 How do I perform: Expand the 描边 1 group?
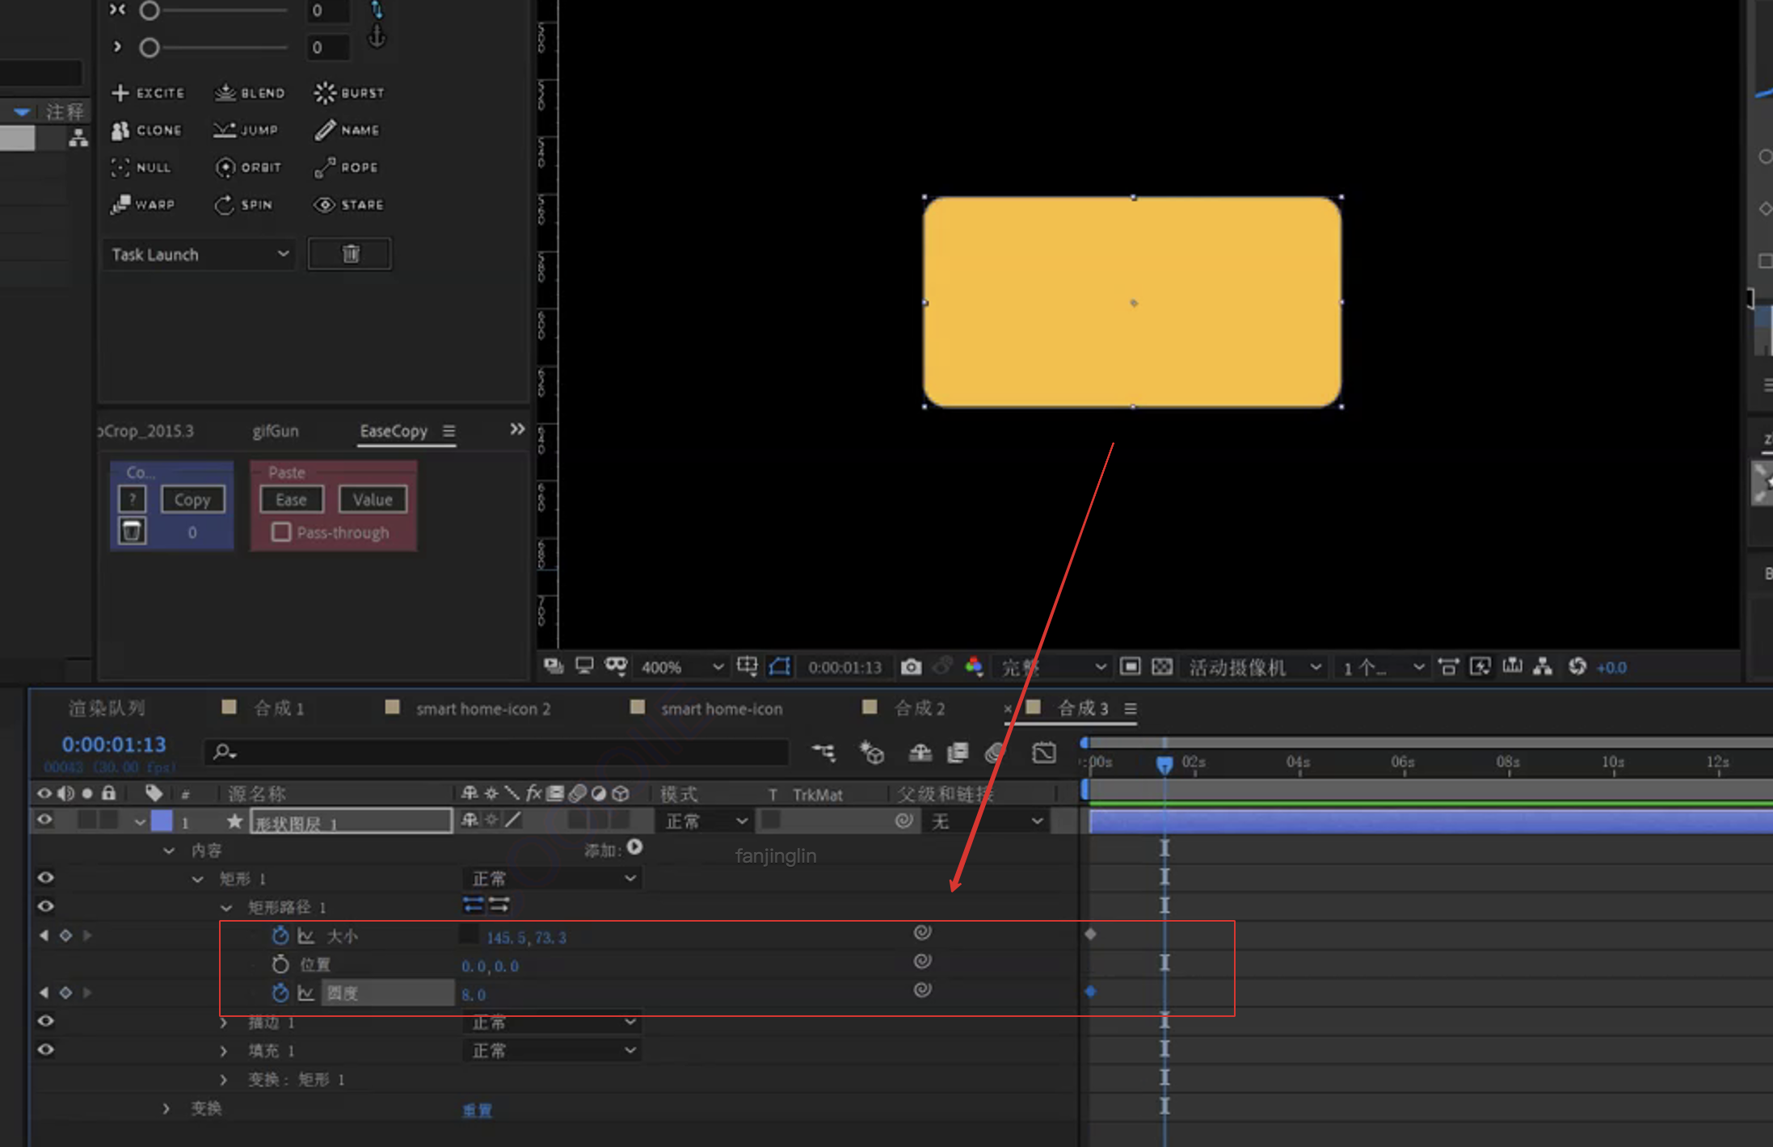click(225, 1023)
